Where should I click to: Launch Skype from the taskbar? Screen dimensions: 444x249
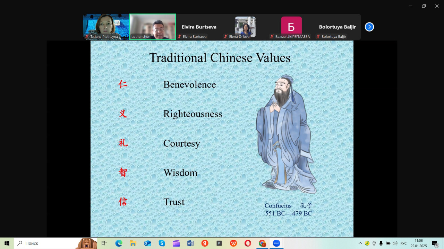coord(162,243)
